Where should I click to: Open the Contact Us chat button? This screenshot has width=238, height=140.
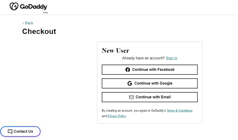[20, 132]
